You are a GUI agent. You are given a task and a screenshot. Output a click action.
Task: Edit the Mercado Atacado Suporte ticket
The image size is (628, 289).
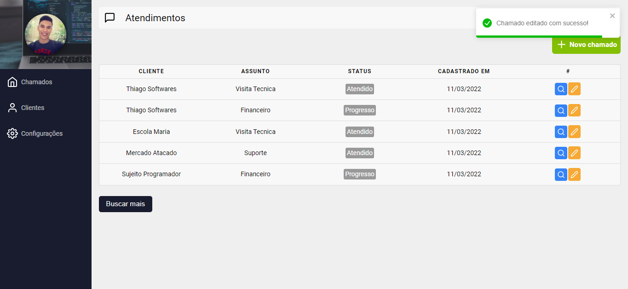pos(574,153)
